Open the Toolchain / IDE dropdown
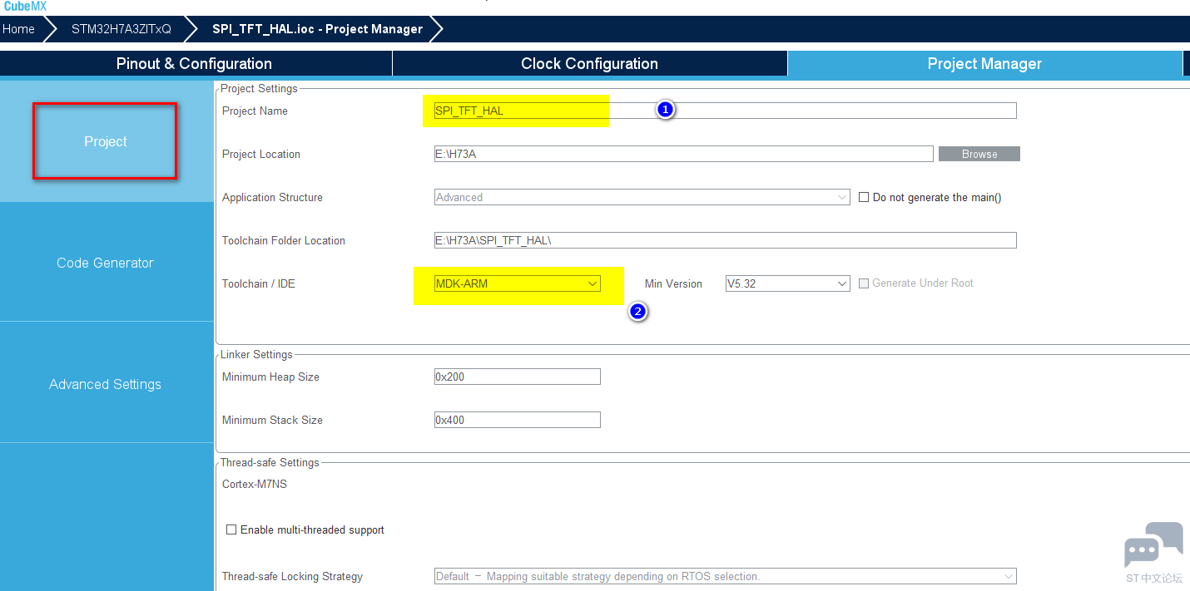1190x591 pixels. [517, 283]
